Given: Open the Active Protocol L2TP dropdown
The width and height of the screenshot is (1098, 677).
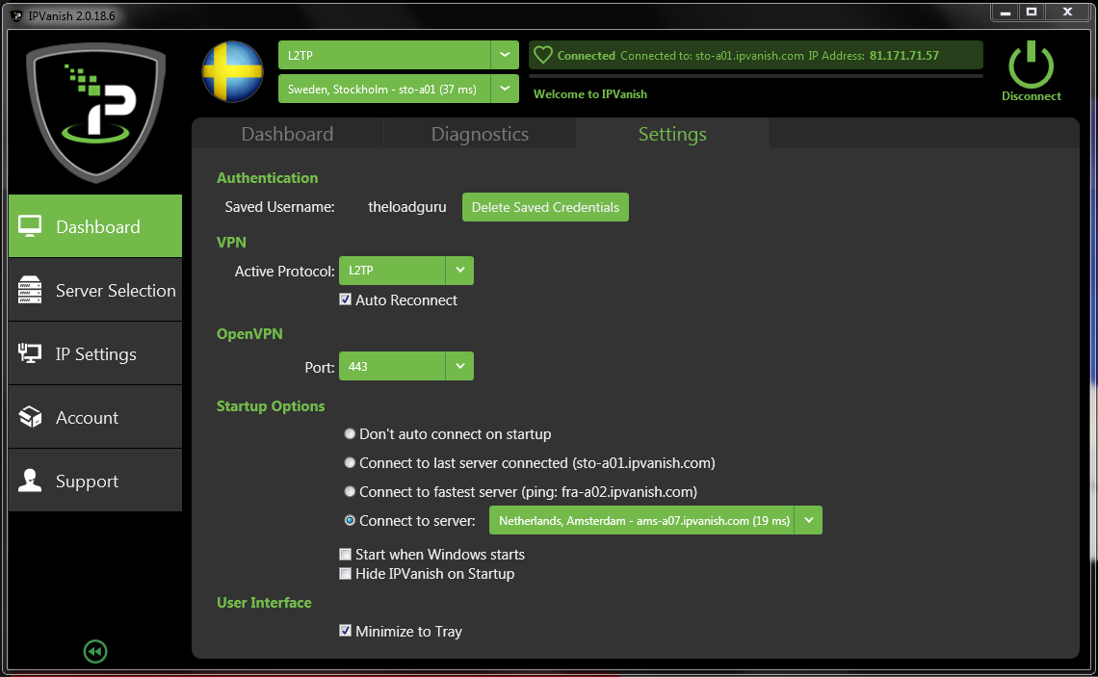Looking at the screenshot, I should (x=406, y=271).
